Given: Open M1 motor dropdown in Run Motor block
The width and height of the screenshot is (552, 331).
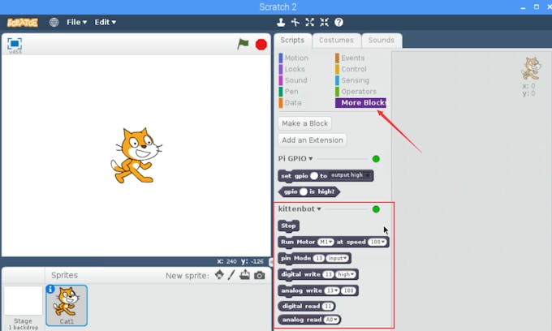Looking at the screenshot, I should (326, 242).
